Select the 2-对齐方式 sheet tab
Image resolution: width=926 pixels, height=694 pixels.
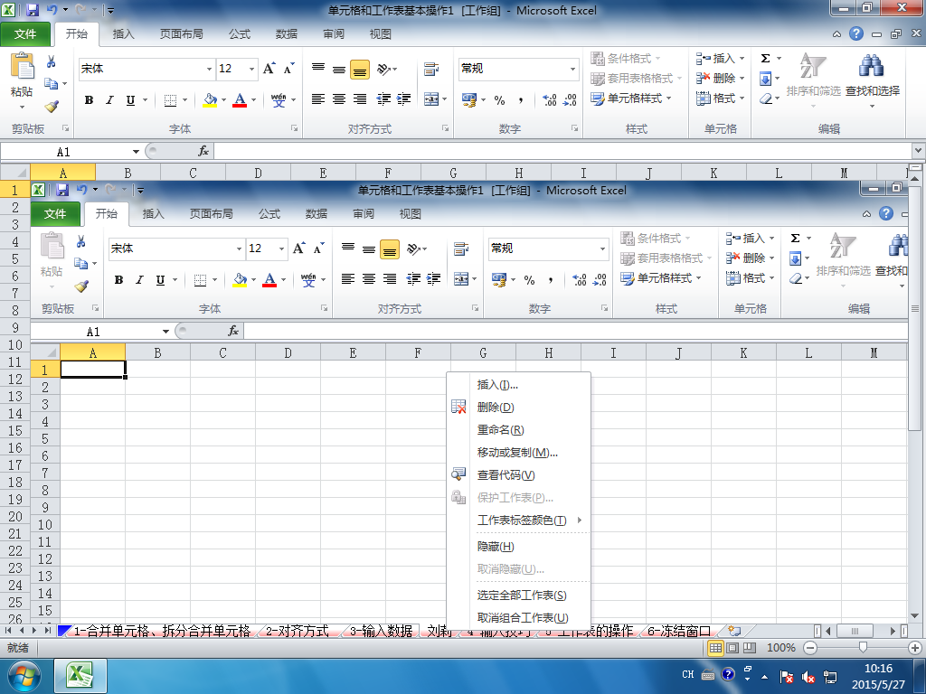(x=297, y=632)
